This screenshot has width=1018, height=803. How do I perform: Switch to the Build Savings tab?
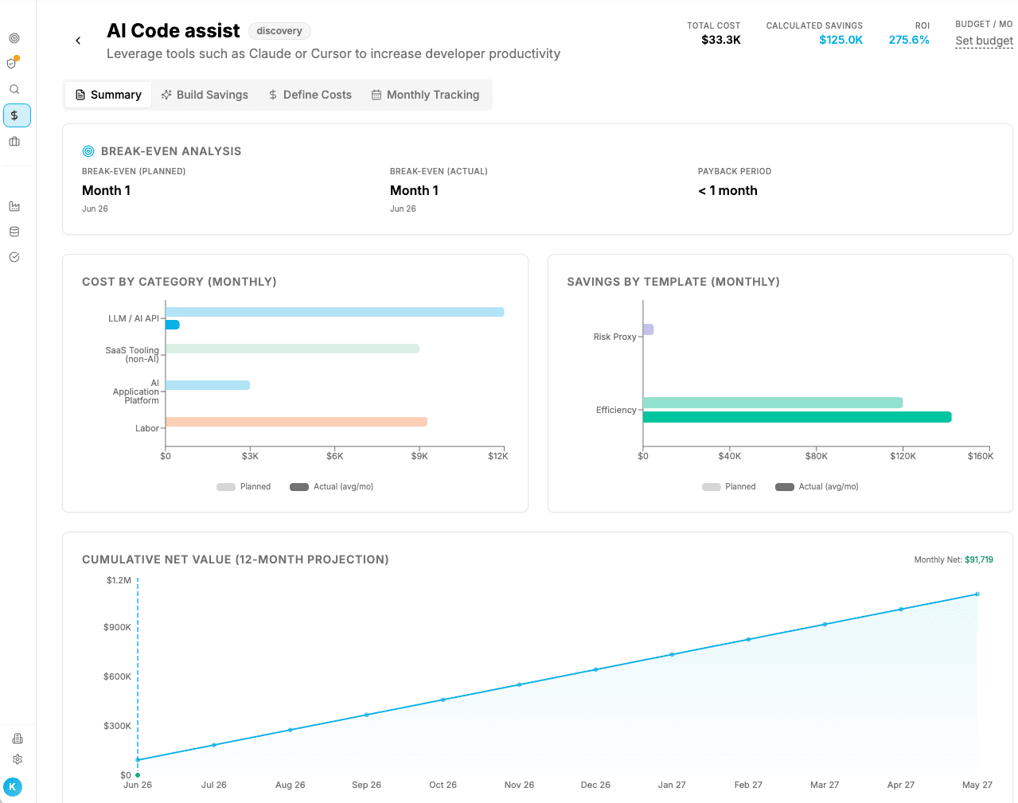(205, 95)
